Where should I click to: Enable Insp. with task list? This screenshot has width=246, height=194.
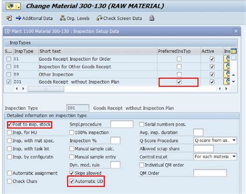click(x=9, y=149)
